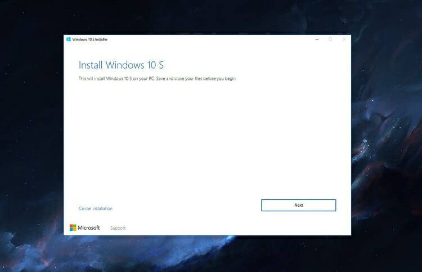Viewport: 422px width, 272px height.
Task: Click the 'Save and close your files' description text
Action: click(x=157, y=79)
